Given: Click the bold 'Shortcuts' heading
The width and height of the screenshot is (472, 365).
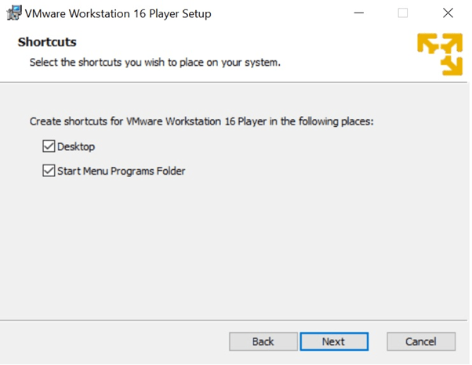Looking at the screenshot, I should click(47, 42).
